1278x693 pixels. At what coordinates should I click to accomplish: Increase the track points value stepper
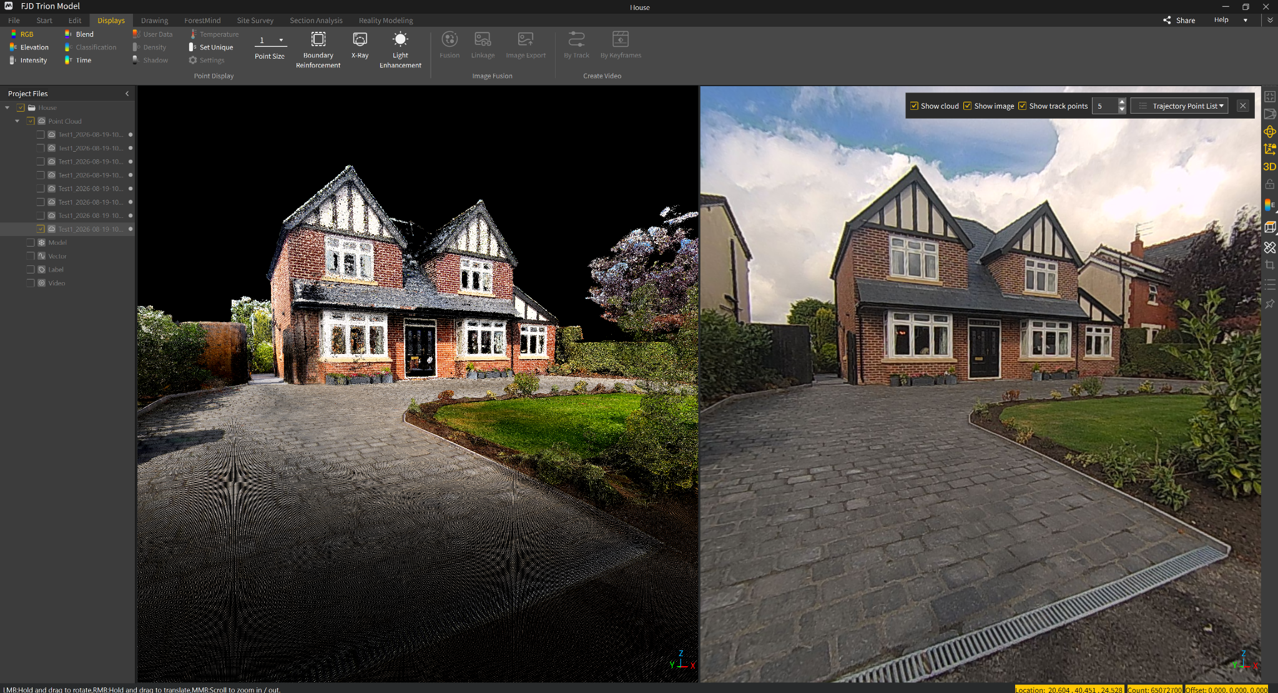[x=1122, y=102]
